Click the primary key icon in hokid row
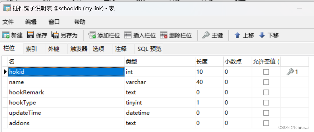Viewport: 314px width, 132px height. pyautogui.click(x=290, y=71)
